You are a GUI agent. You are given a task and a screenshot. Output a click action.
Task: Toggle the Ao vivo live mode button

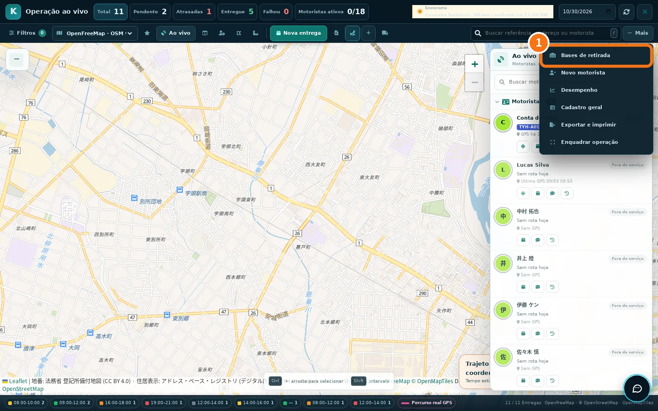click(x=176, y=33)
